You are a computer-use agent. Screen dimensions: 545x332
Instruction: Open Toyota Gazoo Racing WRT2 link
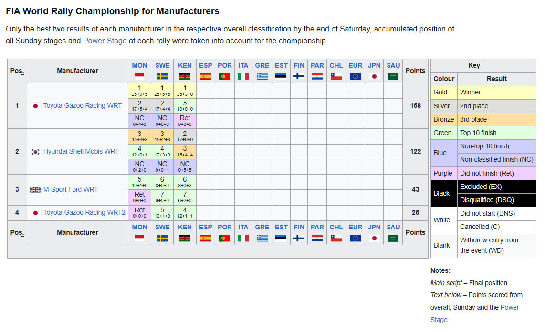pyautogui.click(x=84, y=213)
